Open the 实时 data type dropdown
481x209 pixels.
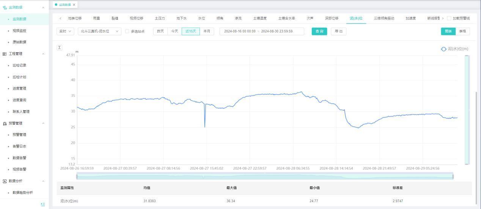point(65,31)
